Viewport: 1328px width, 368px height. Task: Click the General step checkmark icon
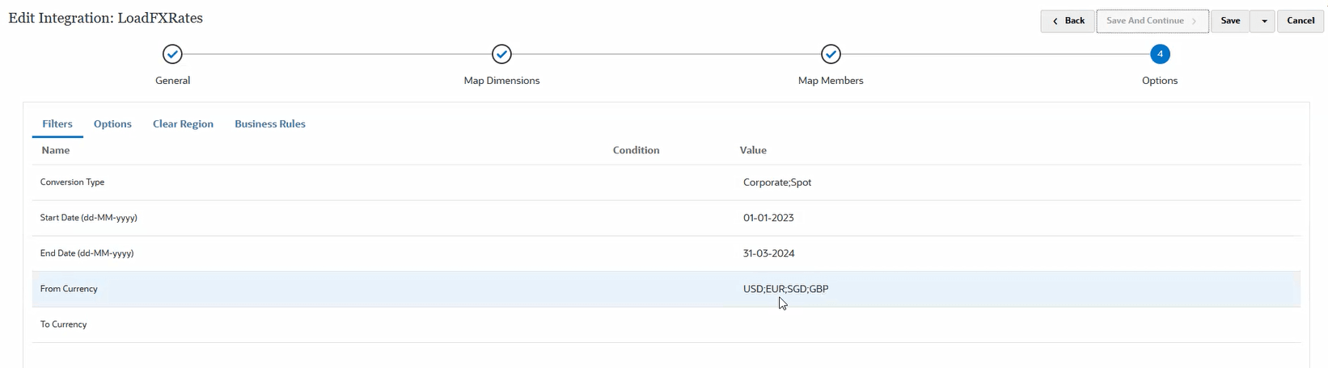point(172,54)
